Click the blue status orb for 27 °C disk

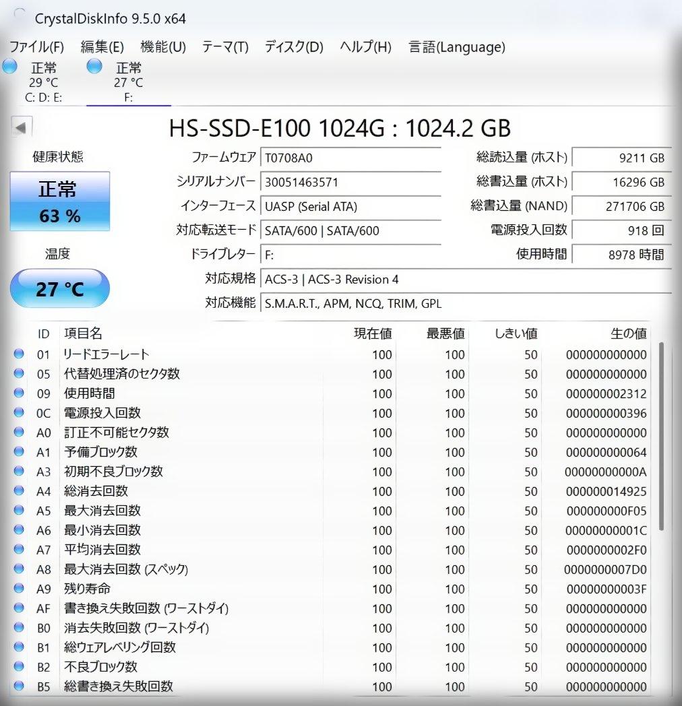pos(94,67)
